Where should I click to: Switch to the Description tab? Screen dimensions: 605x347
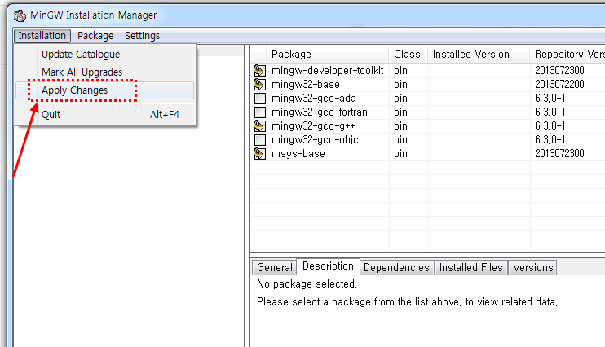click(328, 266)
